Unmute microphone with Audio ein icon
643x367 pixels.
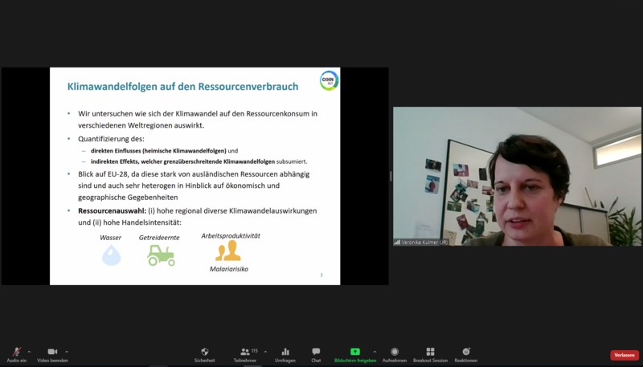click(x=15, y=353)
